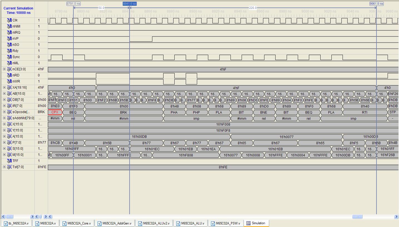Select the Clk signal icon
Viewport: 399px width, 227px height.
(x=9, y=20)
